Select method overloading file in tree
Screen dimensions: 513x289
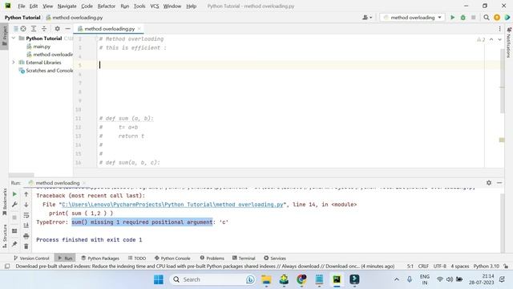[x=50, y=55]
